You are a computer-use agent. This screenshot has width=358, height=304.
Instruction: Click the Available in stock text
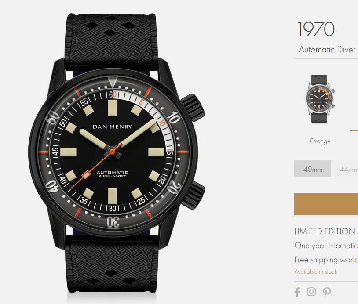(316, 272)
